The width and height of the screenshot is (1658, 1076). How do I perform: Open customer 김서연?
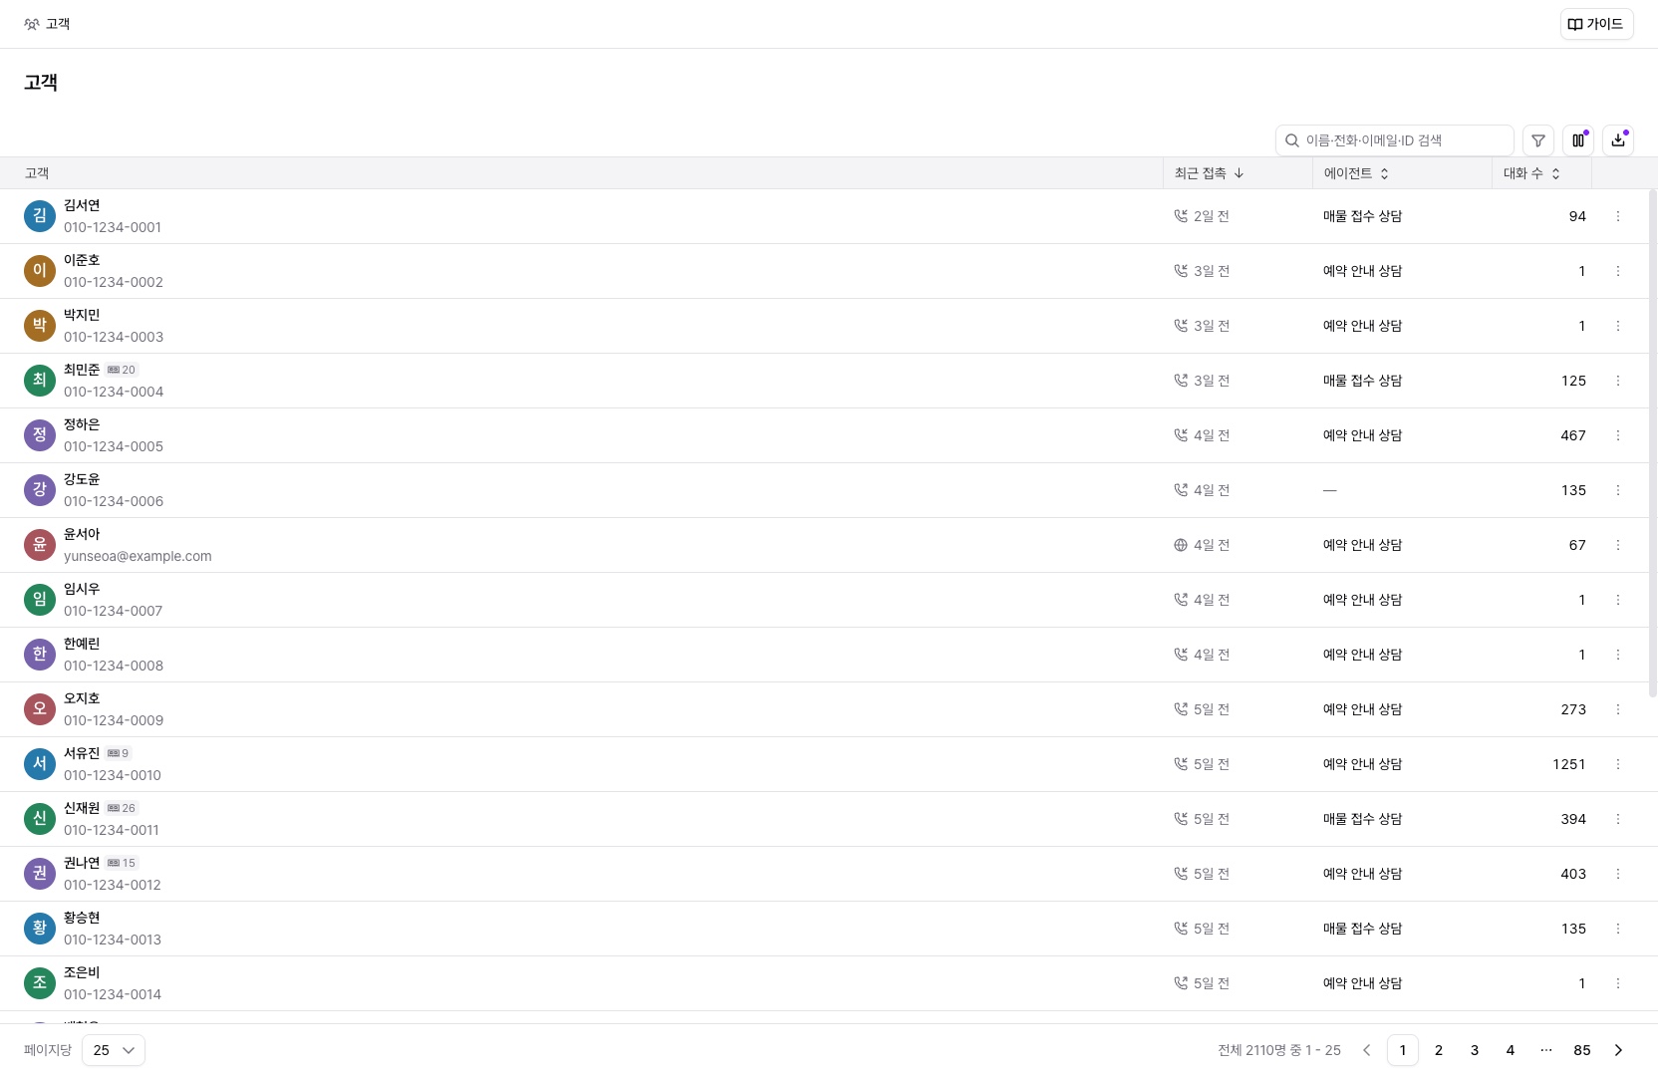click(x=82, y=205)
